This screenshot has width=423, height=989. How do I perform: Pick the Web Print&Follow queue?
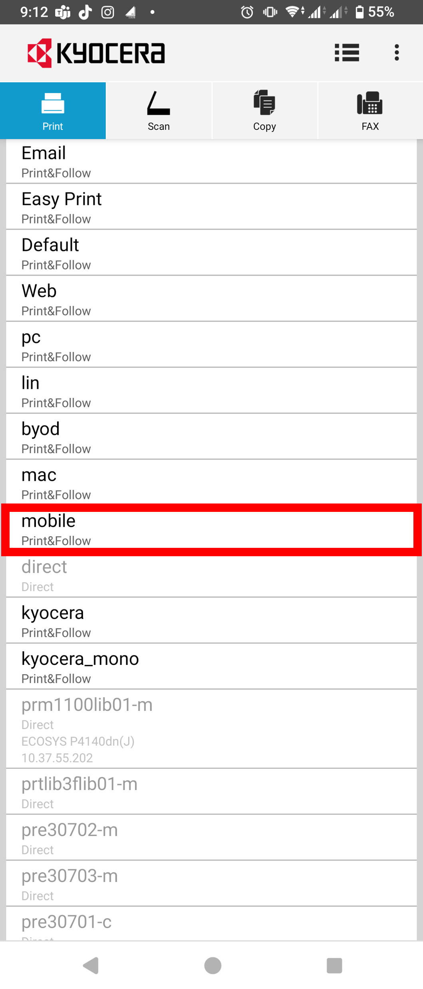[x=211, y=299]
